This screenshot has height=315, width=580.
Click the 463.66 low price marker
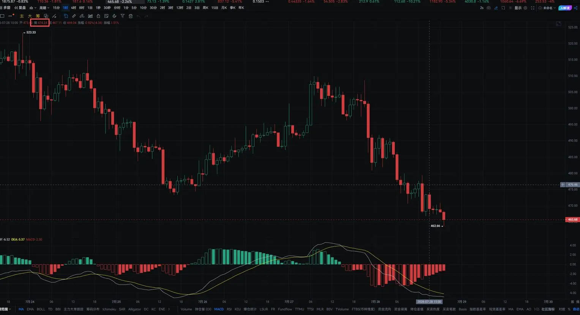(x=436, y=226)
